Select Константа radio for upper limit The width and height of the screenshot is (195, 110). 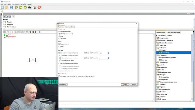91,53
